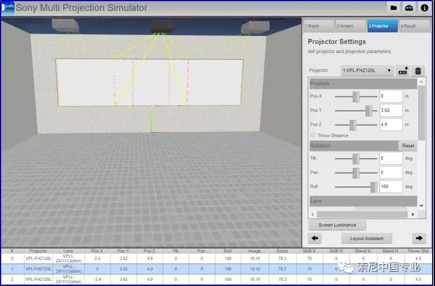
Task: Enable the Throw Distance checkbox
Action: click(x=313, y=135)
